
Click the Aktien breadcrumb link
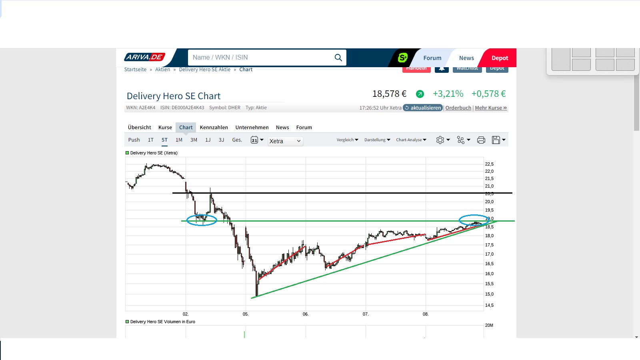tap(162, 69)
